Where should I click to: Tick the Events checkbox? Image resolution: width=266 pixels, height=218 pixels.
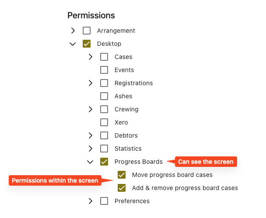[x=104, y=70]
